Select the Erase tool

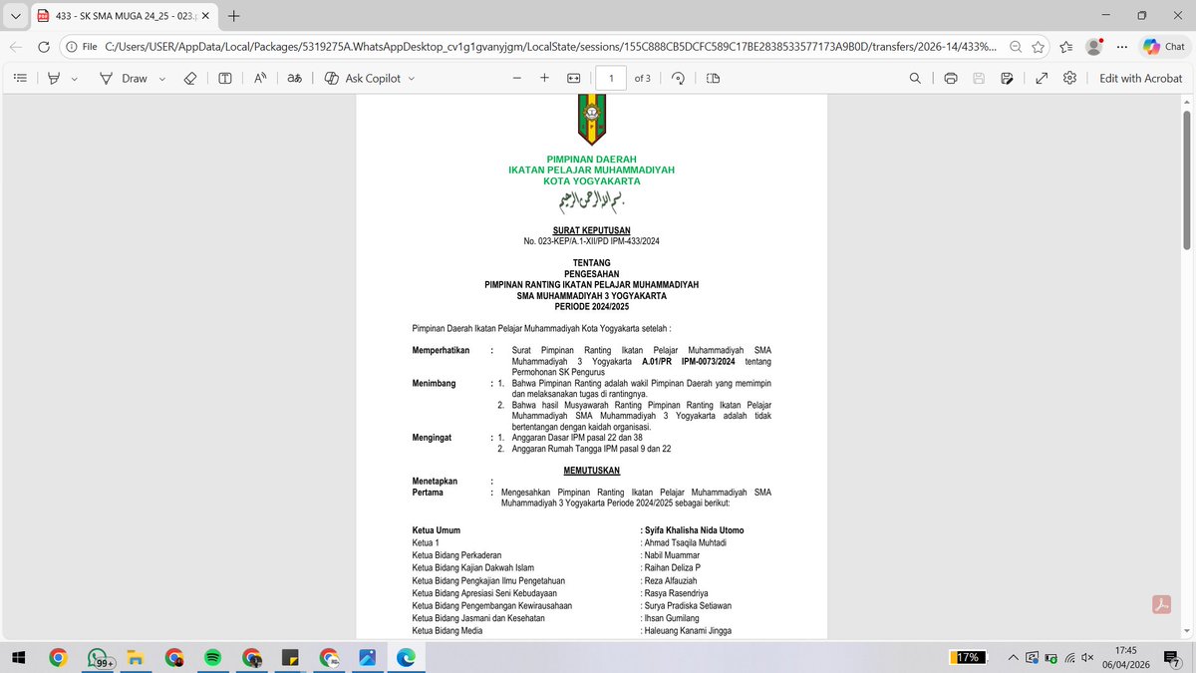pyautogui.click(x=191, y=78)
